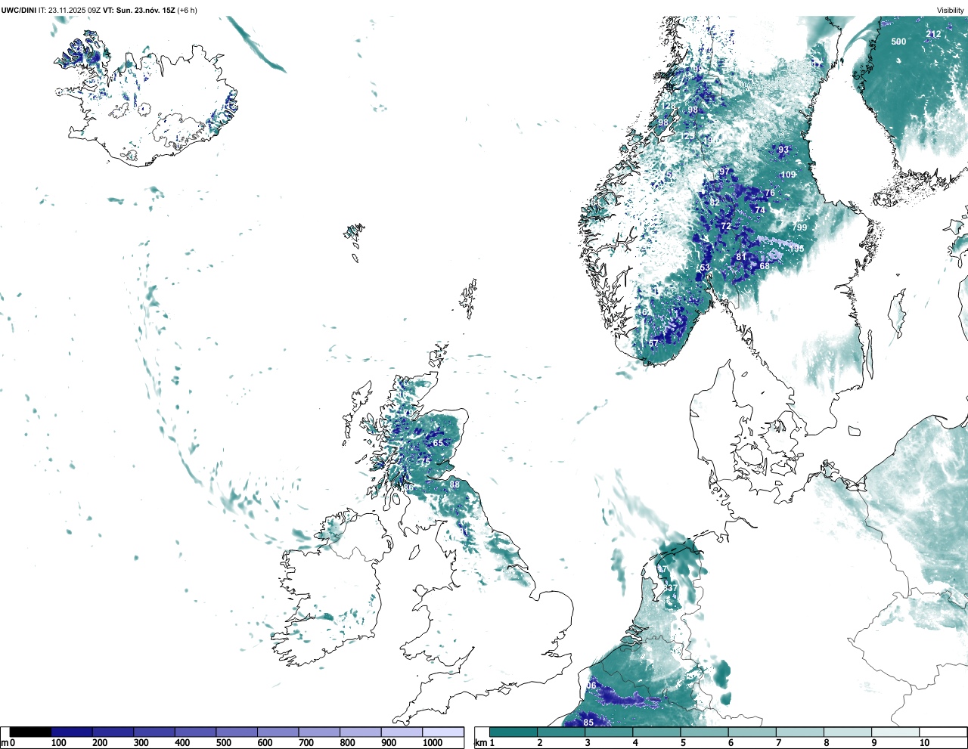
Task: Click the 700–800 m lavender legend swatch
Action: (x=319, y=732)
